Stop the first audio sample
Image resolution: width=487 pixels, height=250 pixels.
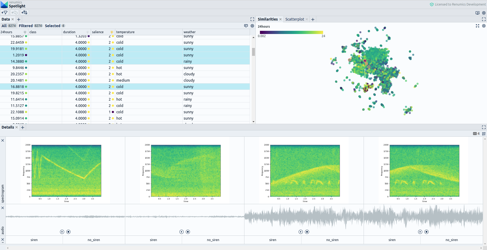(x=68, y=232)
